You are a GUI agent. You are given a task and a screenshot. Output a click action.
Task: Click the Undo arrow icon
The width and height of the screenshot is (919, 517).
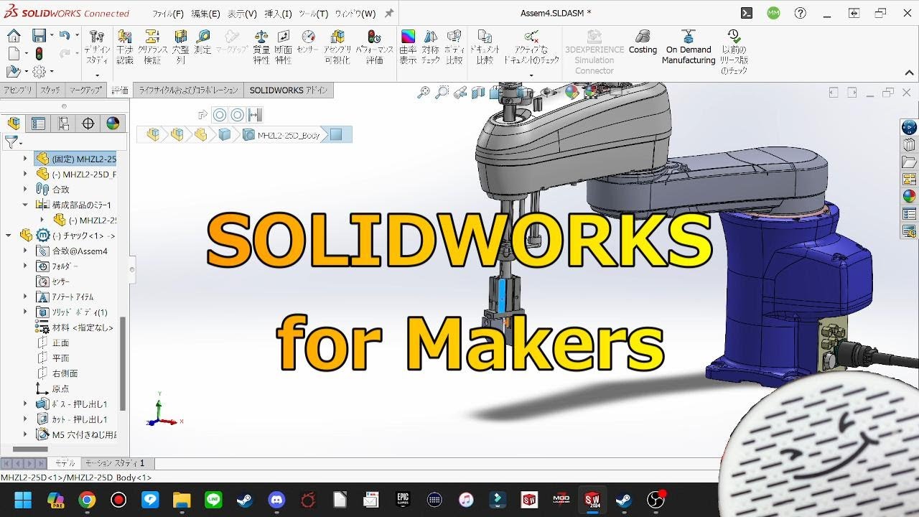65,36
